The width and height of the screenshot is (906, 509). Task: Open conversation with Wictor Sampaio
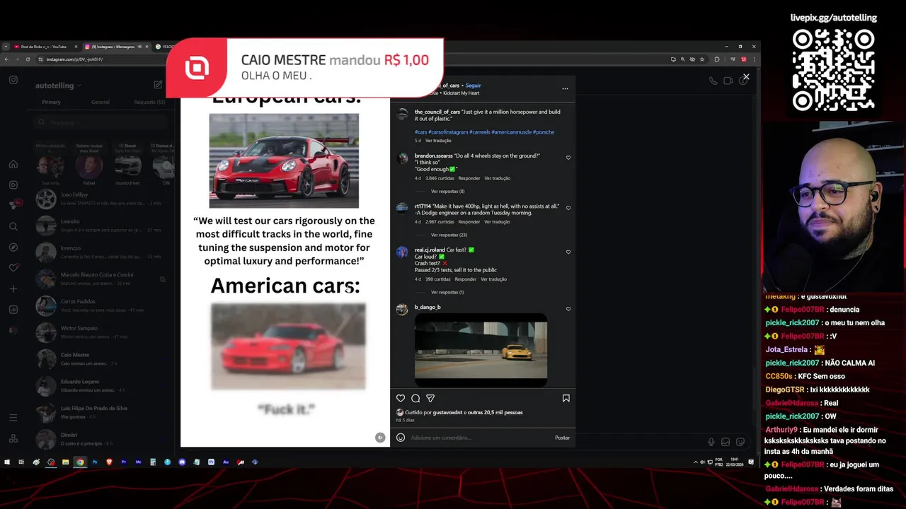coord(103,332)
